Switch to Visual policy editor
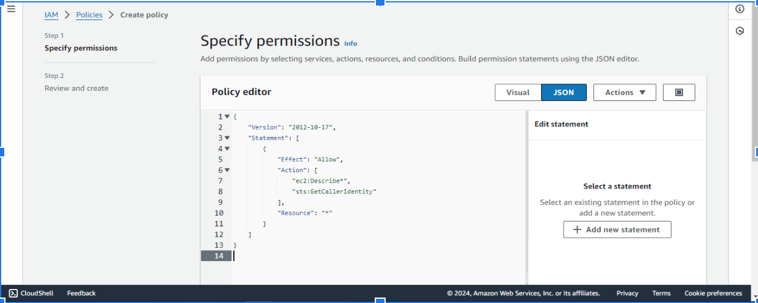 518,92
